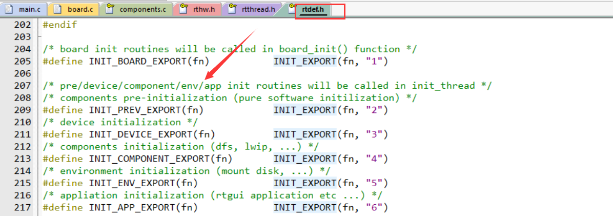This screenshot has height=216, width=613.
Task: Click the "1" string literal
Action: (374, 62)
